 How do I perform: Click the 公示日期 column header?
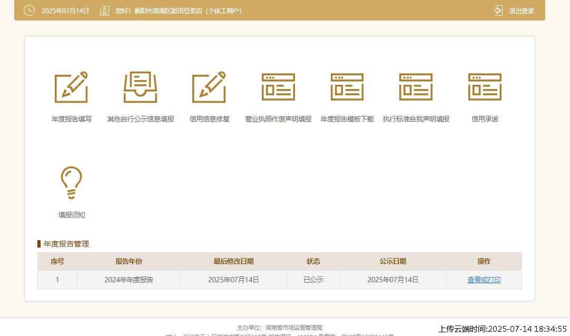click(393, 261)
